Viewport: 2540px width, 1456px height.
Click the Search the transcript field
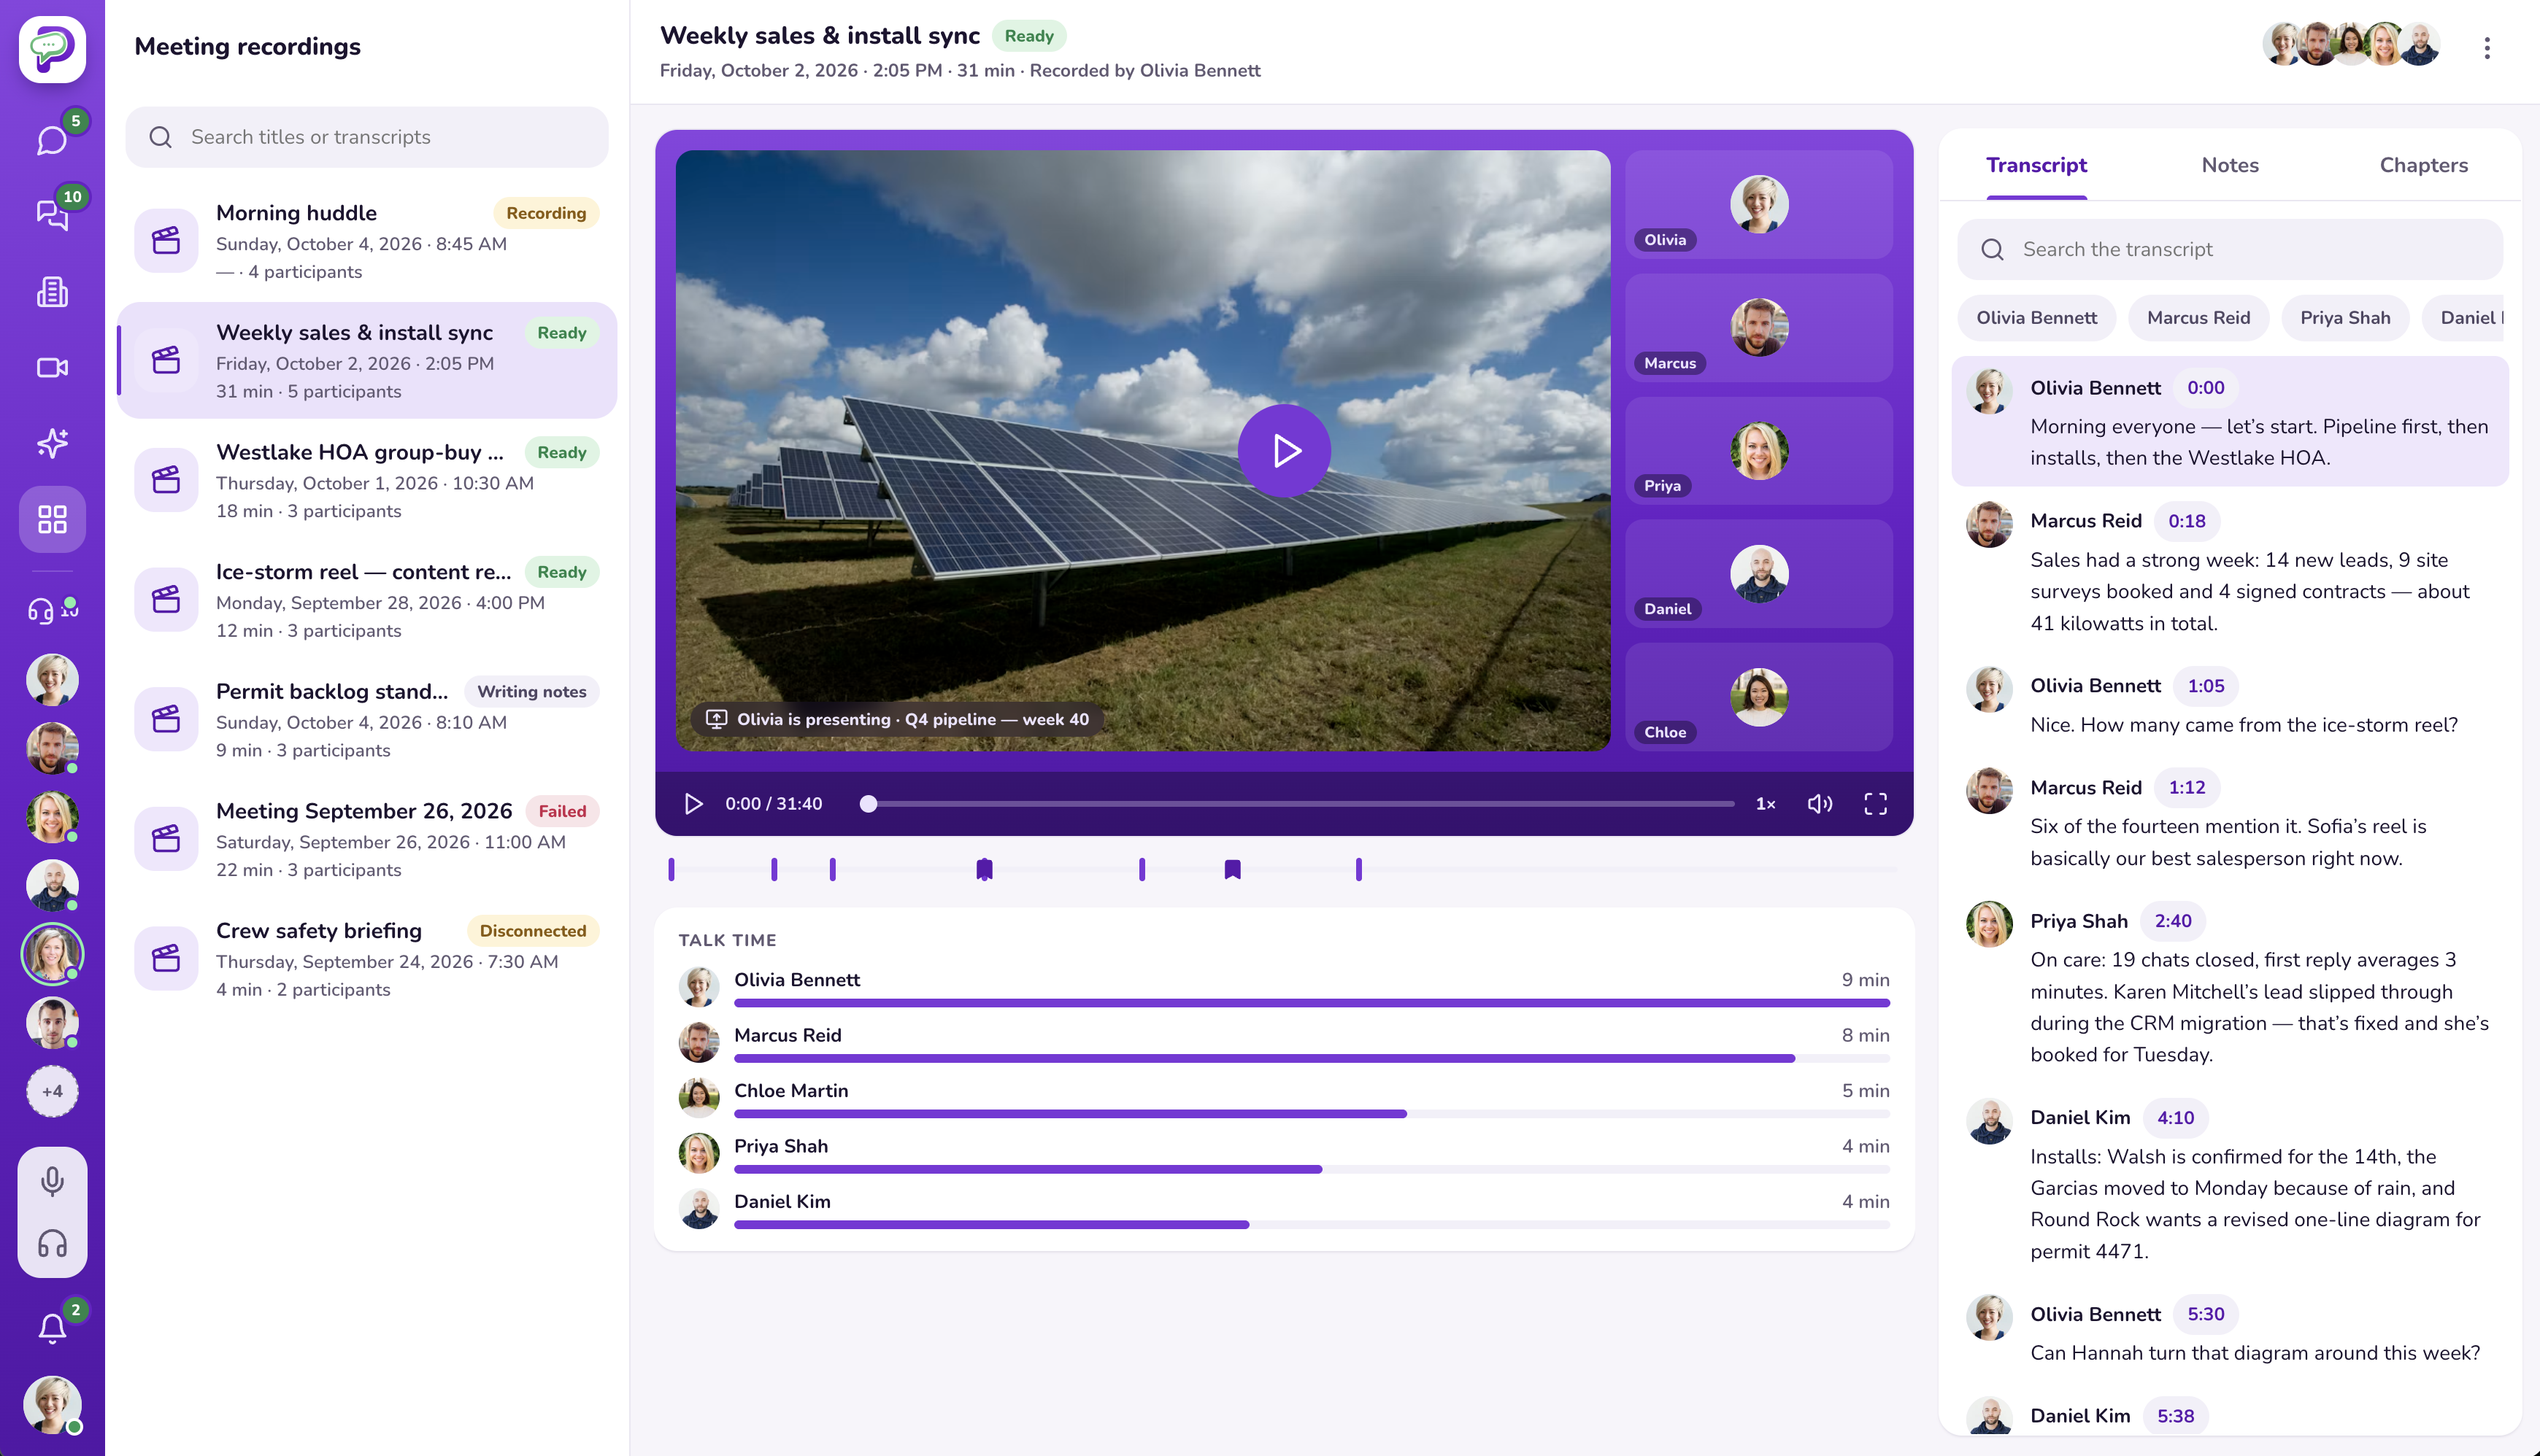click(x=2229, y=249)
